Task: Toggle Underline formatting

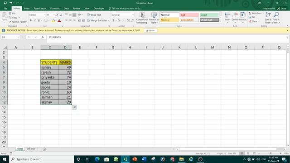Action: point(39,20)
